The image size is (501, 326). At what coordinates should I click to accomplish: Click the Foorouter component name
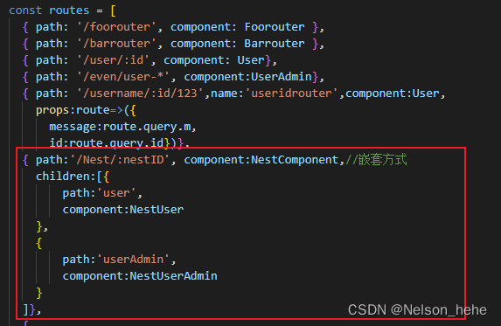275,27
